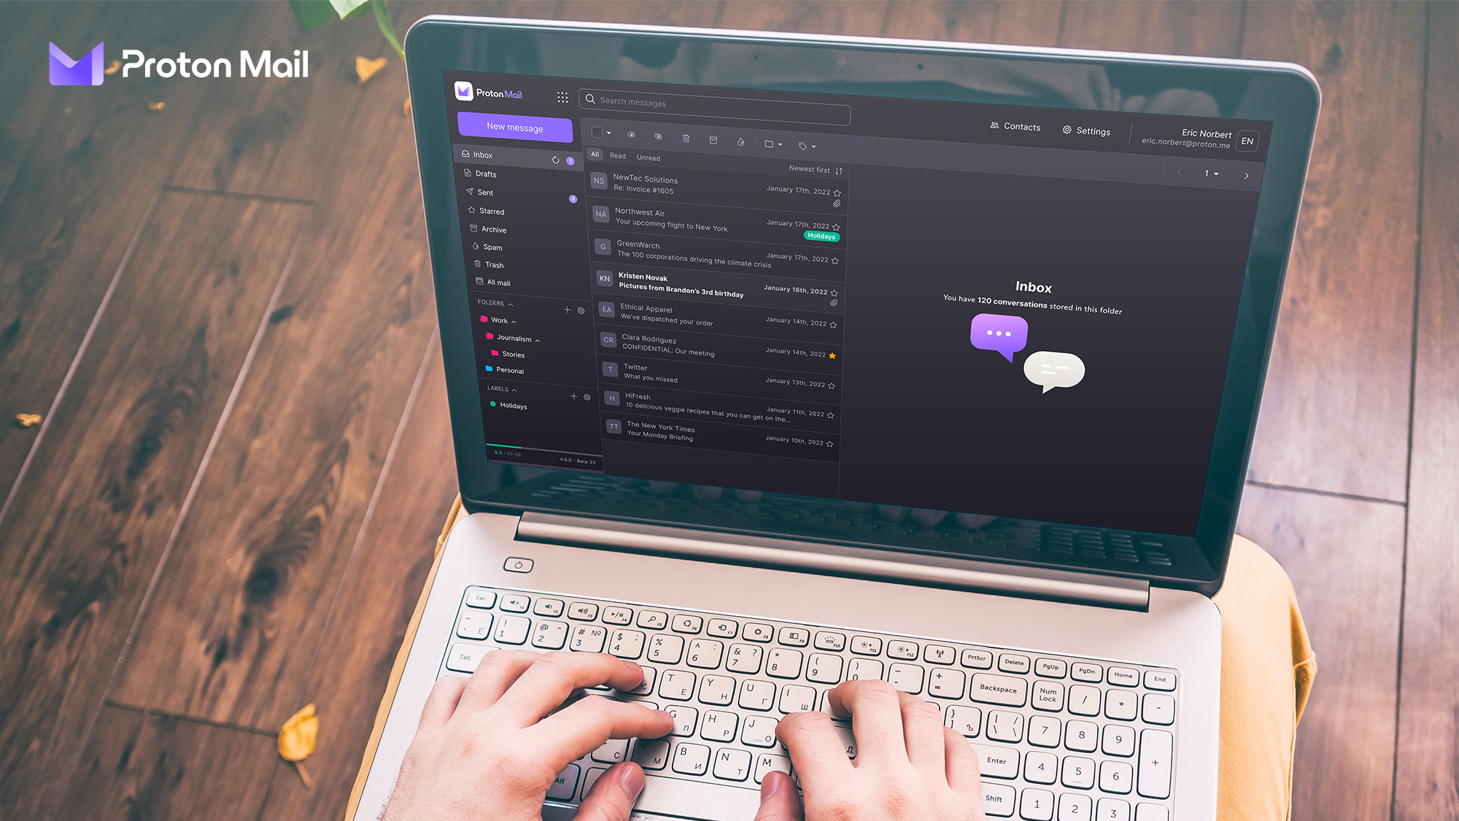Screen dimensions: 1459x821
Task: Expand the Labels section
Action: pyautogui.click(x=511, y=389)
